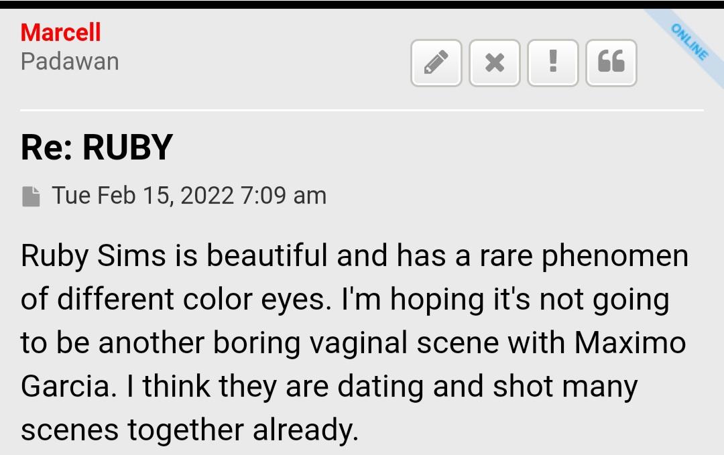Quote Marcell's post with the quote icon

click(x=611, y=63)
